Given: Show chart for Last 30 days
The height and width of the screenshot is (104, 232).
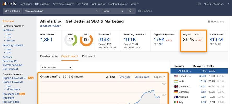Looking at the screenshot, I should pyautogui.click(x=142, y=77).
